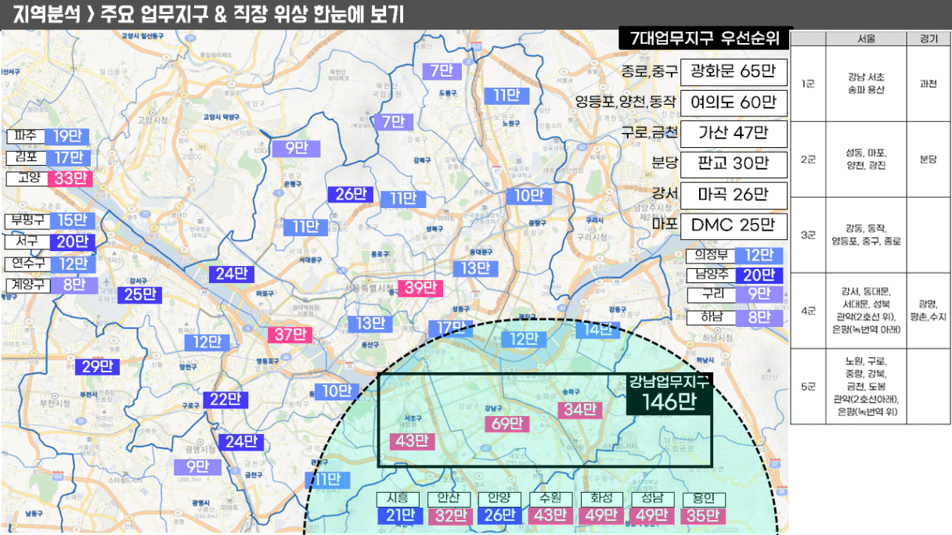Select the 수원 label
This screenshot has width=952, height=535.
click(550, 500)
